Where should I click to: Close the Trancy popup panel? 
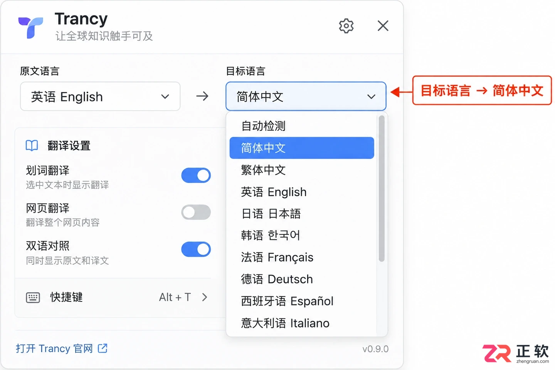[383, 26]
